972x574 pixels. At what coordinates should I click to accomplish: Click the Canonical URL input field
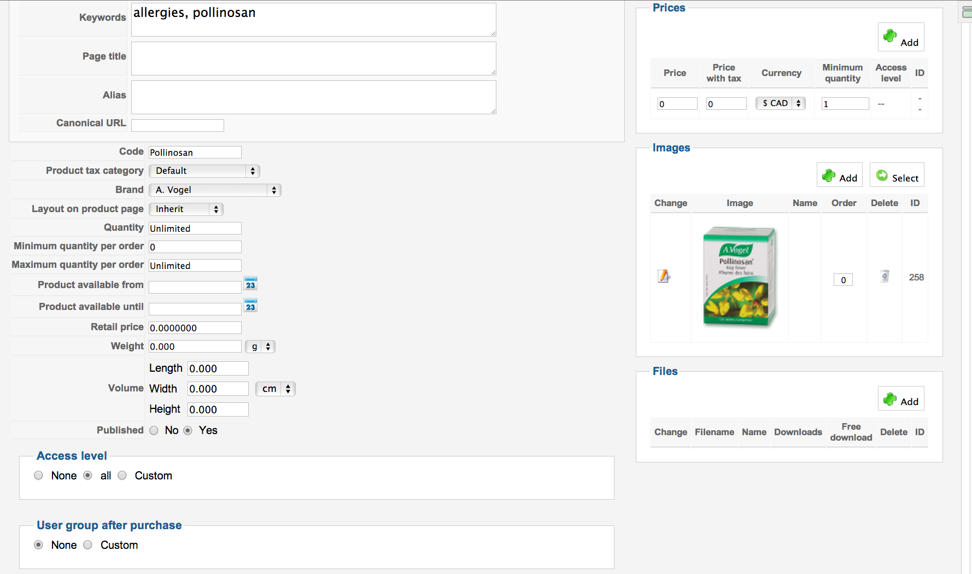(x=178, y=125)
